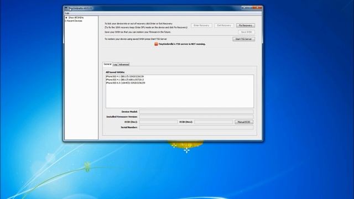Click the ECID (Dec) field
354x199 pixels.
point(158,122)
